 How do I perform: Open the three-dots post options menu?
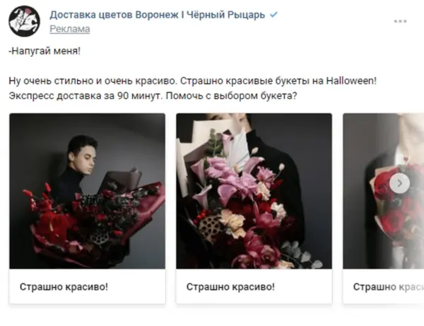[400, 21]
